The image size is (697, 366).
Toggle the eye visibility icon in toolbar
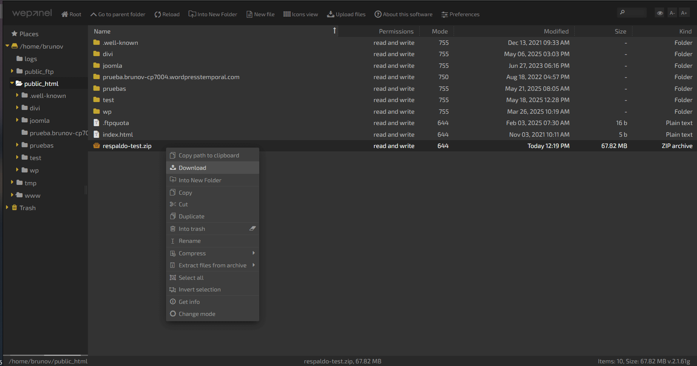pyautogui.click(x=660, y=13)
